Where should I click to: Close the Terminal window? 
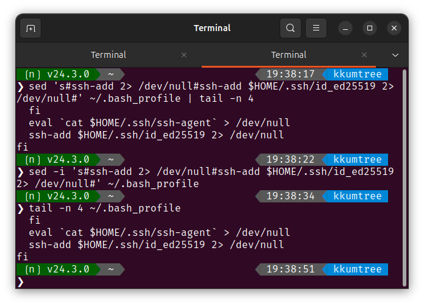pyautogui.click(x=394, y=28)
